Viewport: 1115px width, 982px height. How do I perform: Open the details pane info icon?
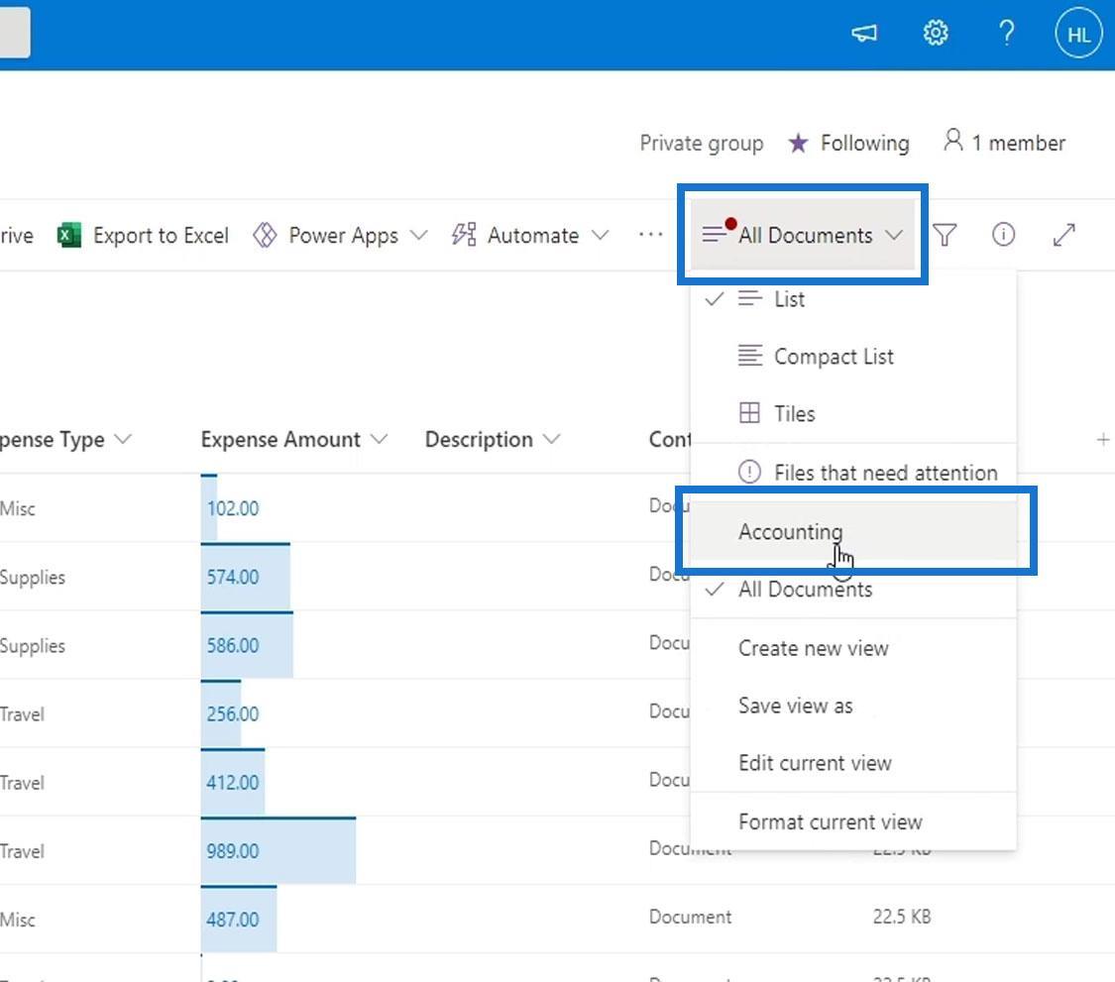point(1003,235)
